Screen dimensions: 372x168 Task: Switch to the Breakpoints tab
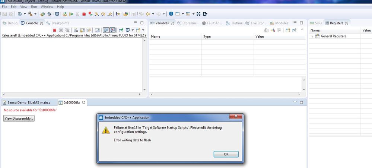(58, 23)
